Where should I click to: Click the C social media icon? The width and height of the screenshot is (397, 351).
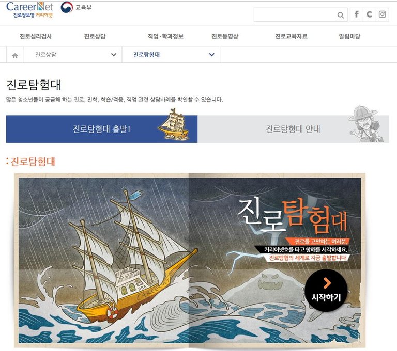(370, 14)
